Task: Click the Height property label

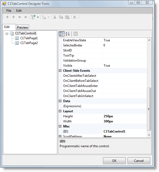Action: point(68,116)
